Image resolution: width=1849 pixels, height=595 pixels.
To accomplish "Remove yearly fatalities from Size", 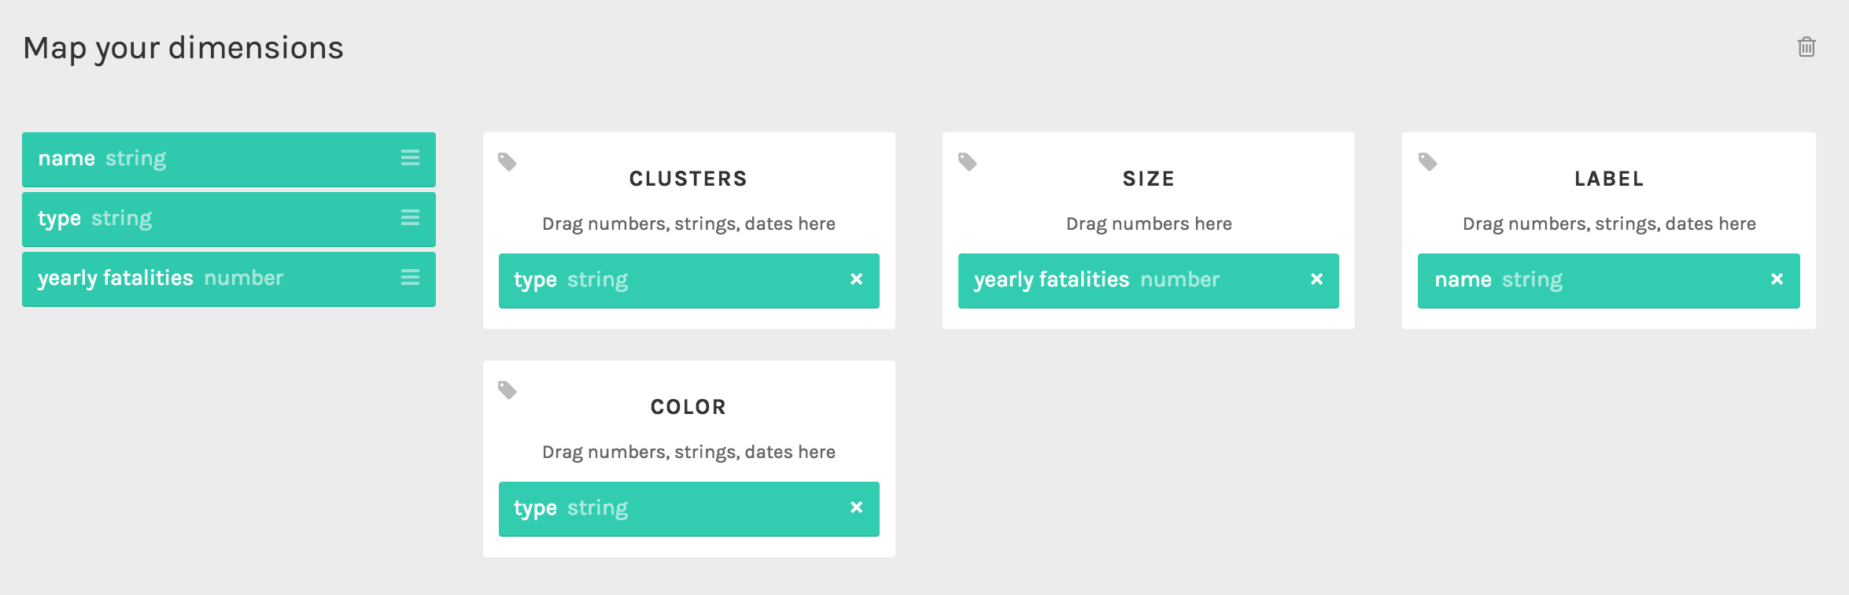I will coord(1316,279).
